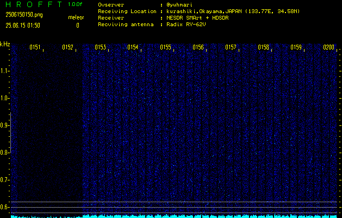342x218 pixels.
Task: Click the time marker 0155
Action: (x=165, y=47)
